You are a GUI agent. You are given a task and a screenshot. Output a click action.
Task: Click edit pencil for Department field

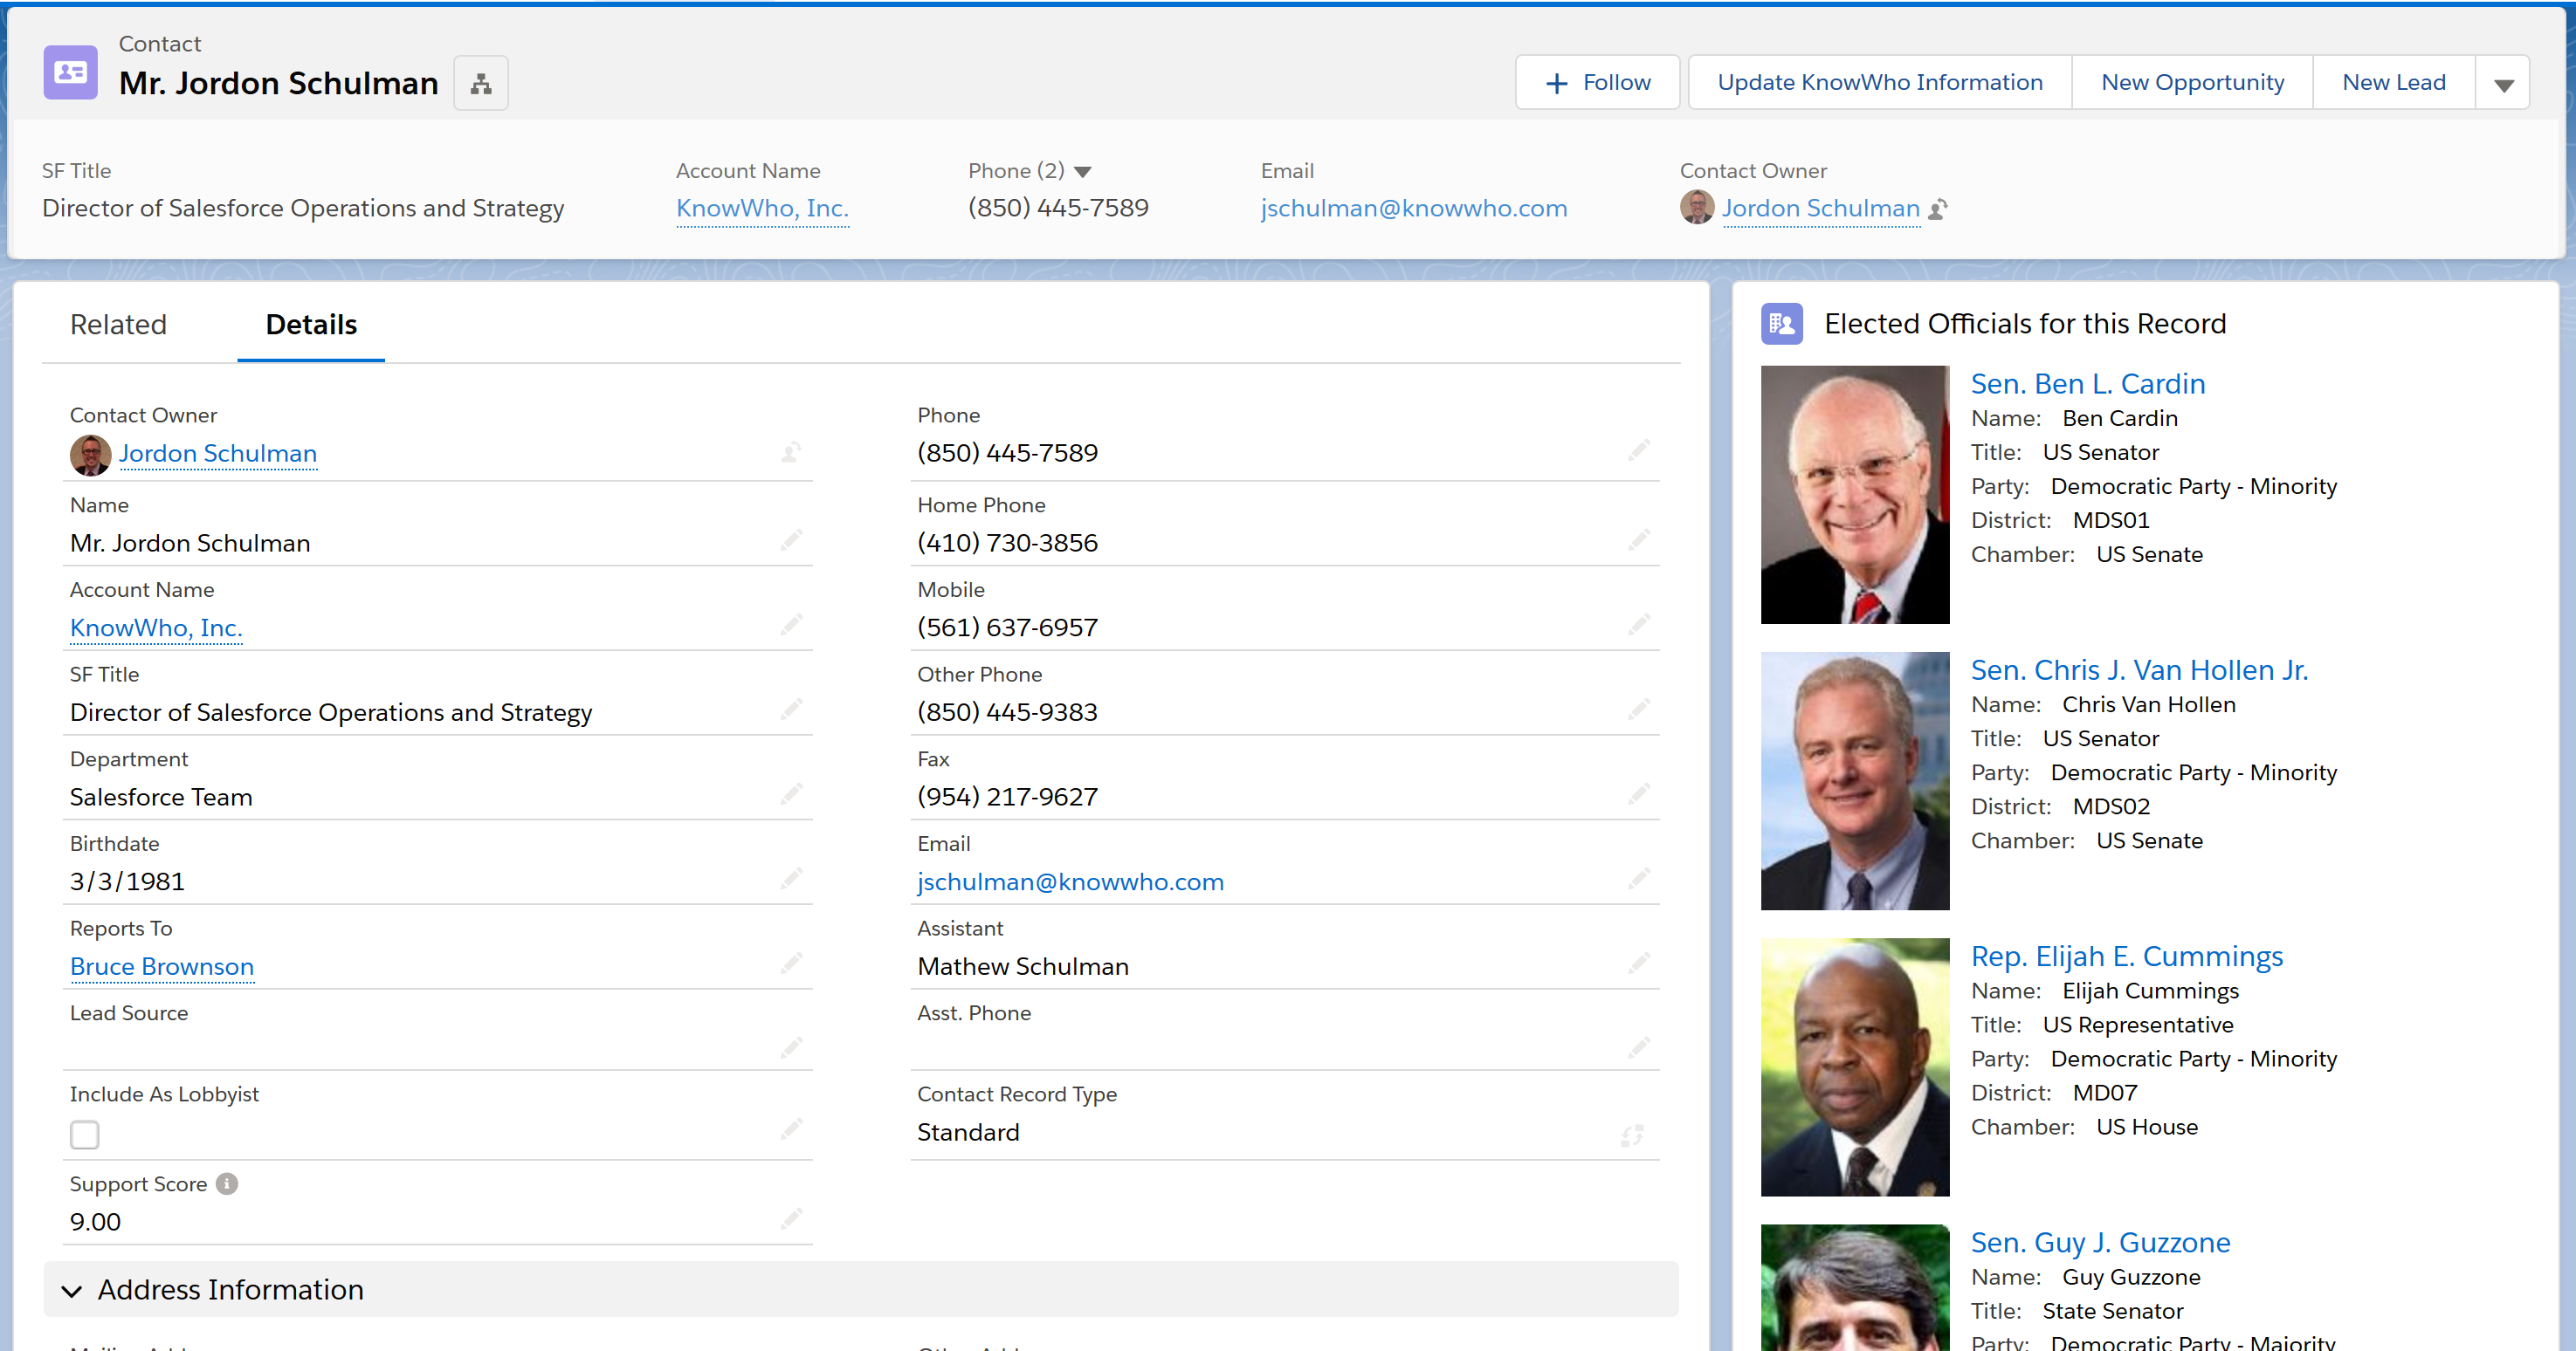click(791, 794)
